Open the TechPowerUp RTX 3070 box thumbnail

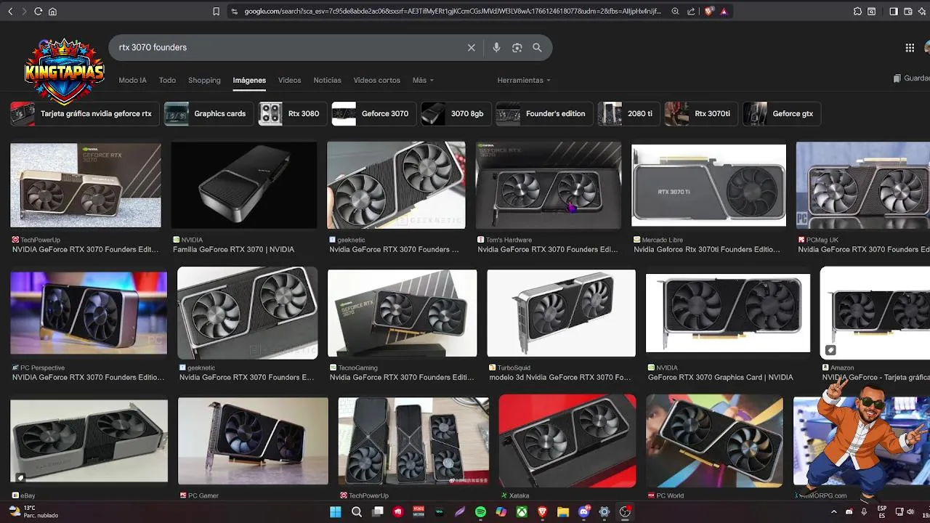[x=86, y=185]
